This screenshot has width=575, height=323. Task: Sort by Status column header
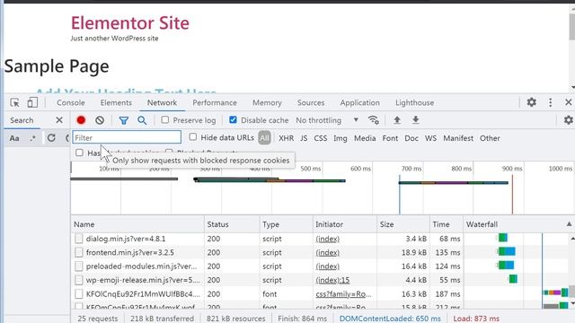pos(232,224)
